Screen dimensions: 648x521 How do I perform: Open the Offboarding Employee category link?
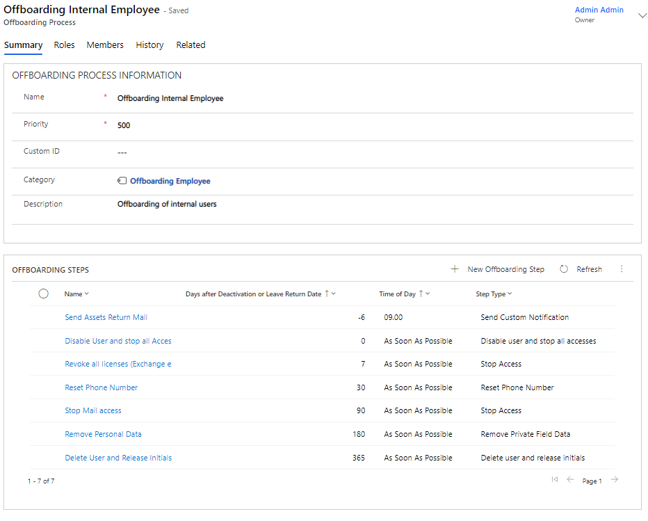coord(170,181)
